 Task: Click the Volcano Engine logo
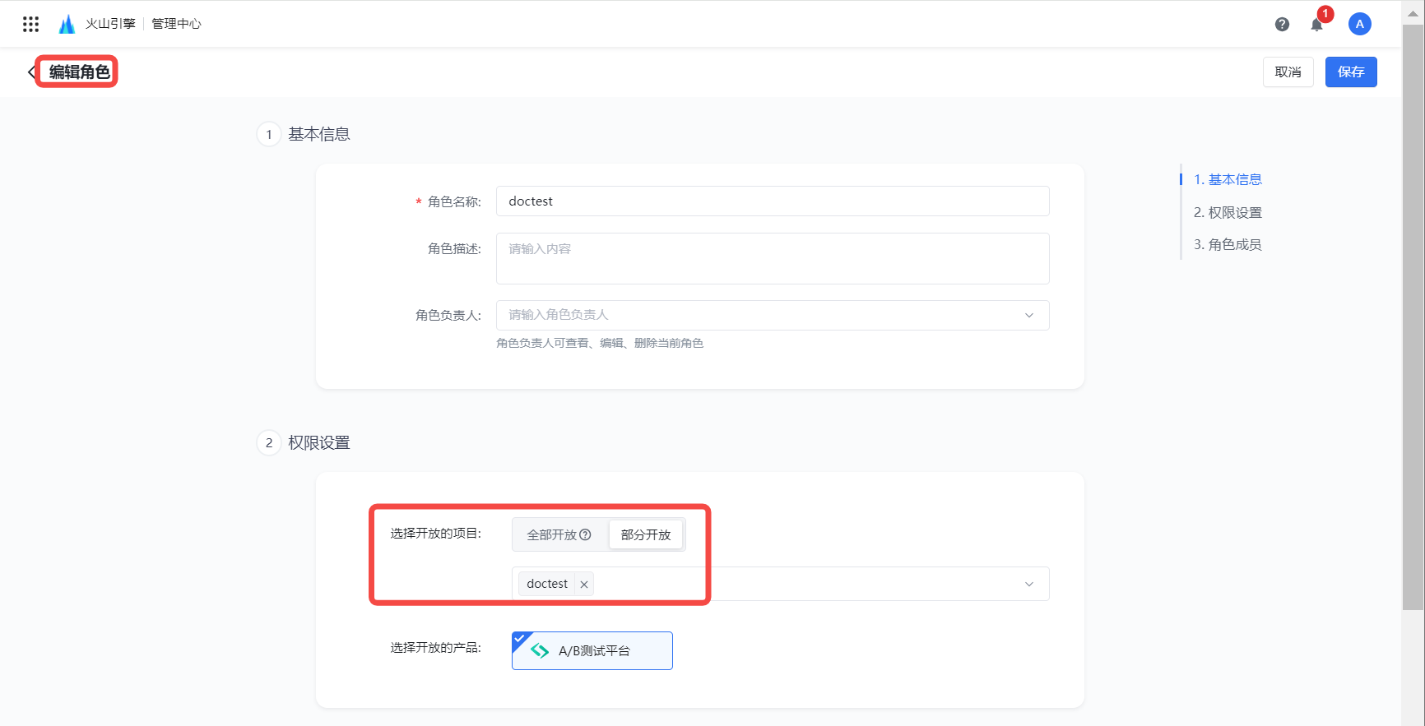point(67,24)
